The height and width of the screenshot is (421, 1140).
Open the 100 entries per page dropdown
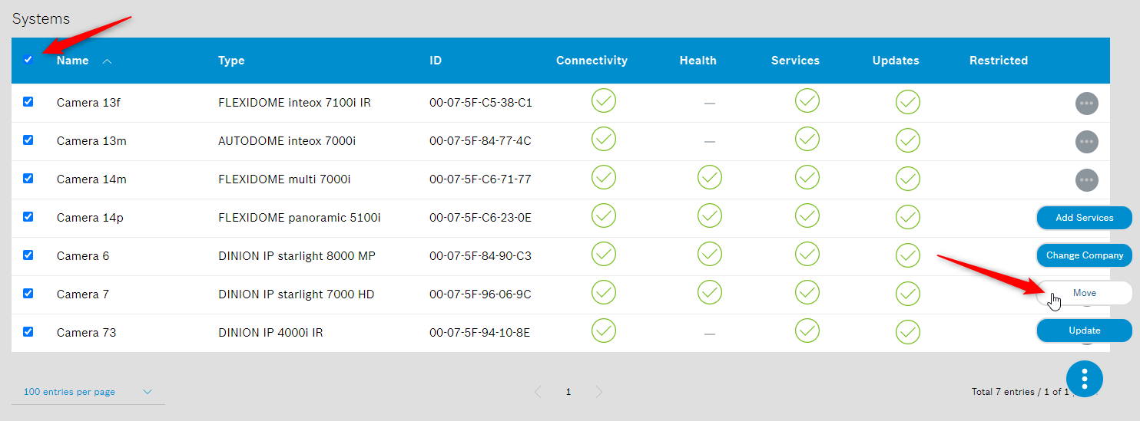[88, 392]
